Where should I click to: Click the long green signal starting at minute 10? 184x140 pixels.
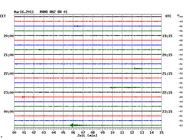click(125, 87)
